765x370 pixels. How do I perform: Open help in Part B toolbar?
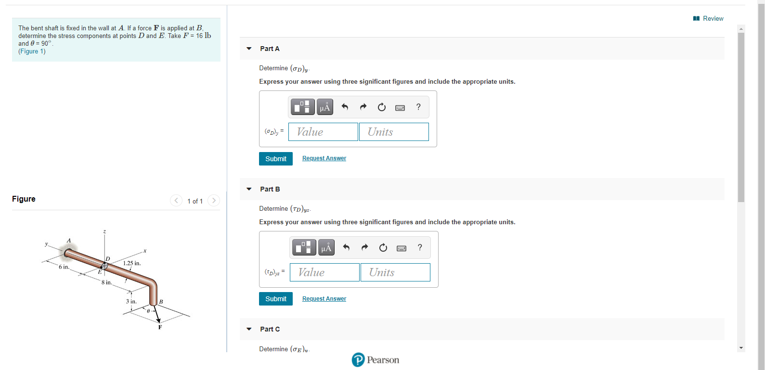click(420, 247)
